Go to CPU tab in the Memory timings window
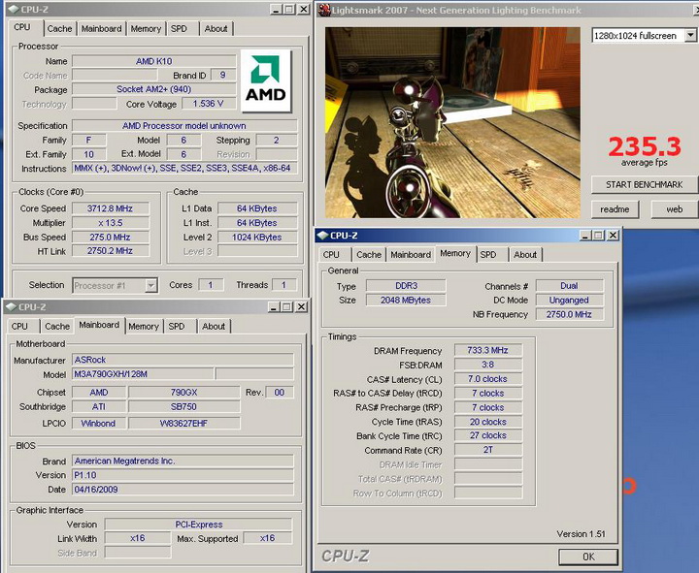This screenshot has width=699, height=573. click(331, 255)
